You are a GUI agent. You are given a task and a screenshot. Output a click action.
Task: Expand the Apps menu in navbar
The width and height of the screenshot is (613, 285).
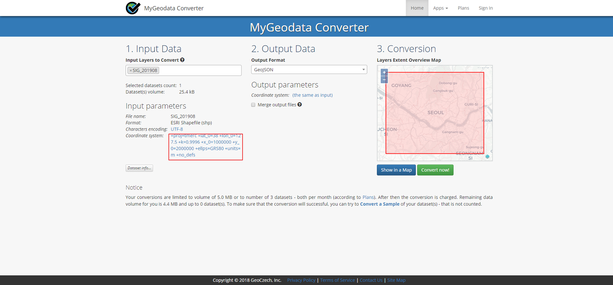point(441,8)
